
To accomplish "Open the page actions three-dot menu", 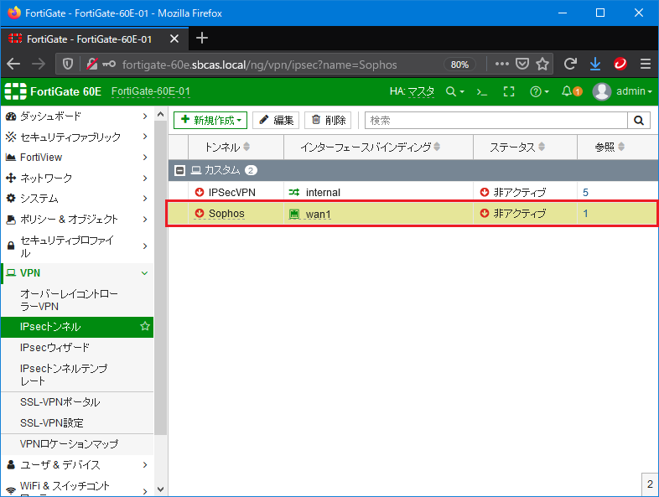I will [502, 65].
